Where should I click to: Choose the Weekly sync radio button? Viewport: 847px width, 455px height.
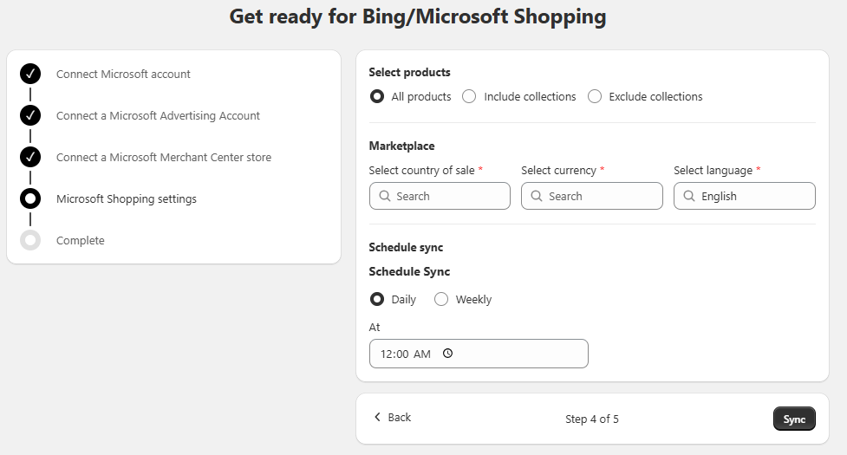point(441,299)
